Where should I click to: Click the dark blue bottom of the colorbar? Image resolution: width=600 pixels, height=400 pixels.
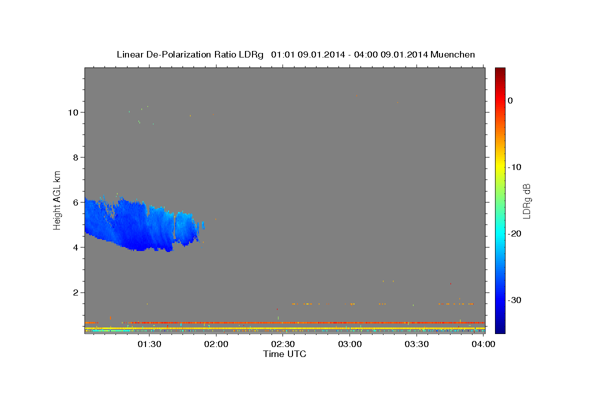[500, 327]
